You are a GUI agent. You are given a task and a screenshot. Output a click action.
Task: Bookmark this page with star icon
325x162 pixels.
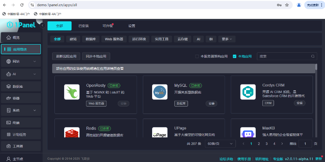[x=287, y=5]
